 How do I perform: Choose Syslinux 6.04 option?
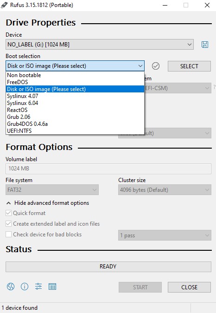(75, 103)
